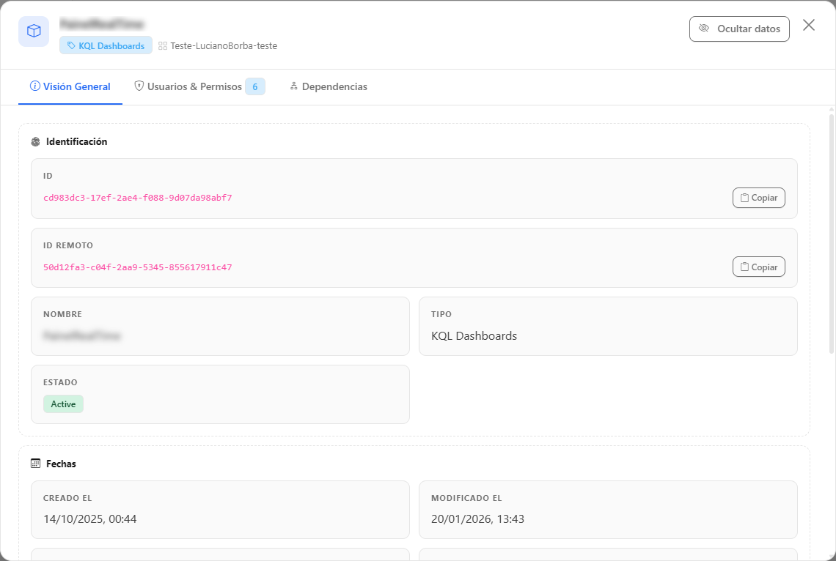Click the Identificación section heading

(76, 141)
